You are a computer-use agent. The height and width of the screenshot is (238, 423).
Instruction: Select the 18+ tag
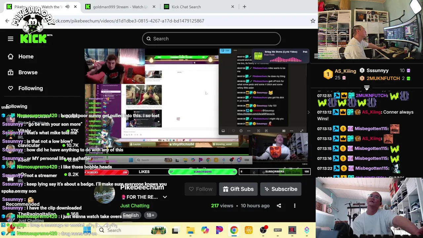[150, 215]
